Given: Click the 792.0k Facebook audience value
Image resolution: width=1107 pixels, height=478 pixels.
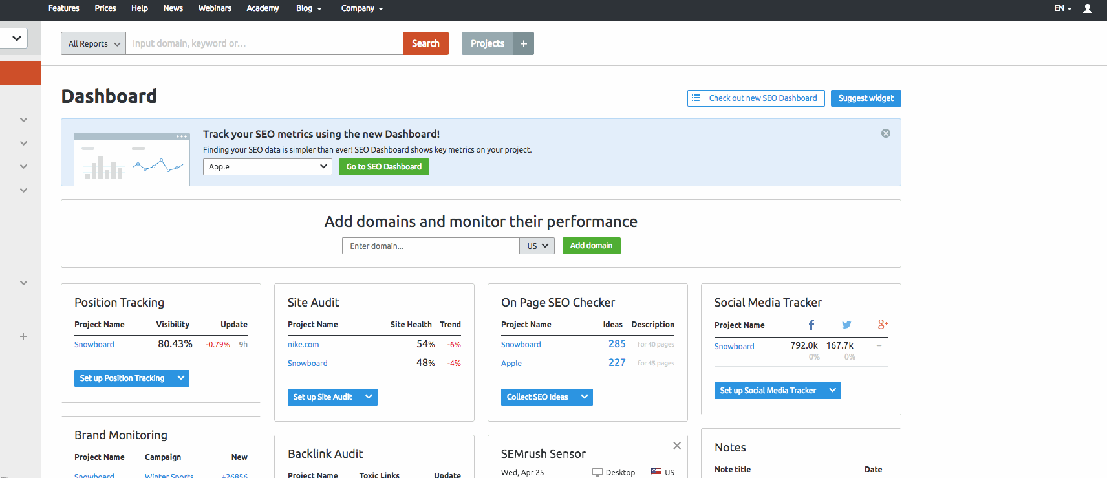Looking at the screenshot, I should pos(804,345).
